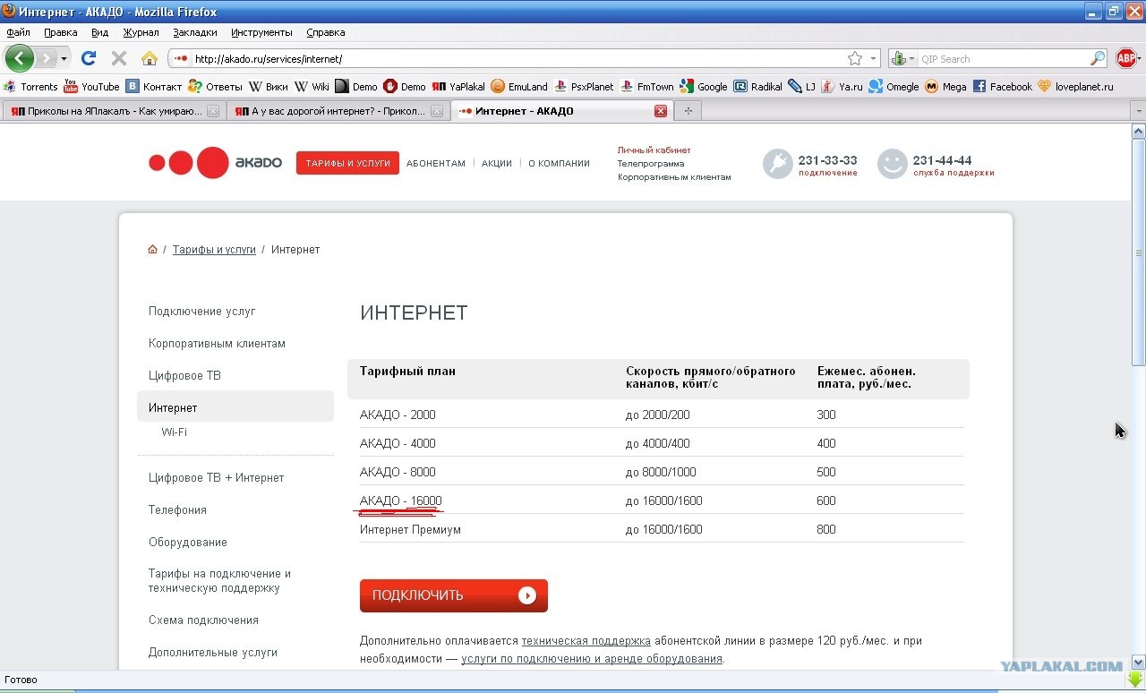
Task: Open the Mega bookmark
Action: [x=945, y=87]
